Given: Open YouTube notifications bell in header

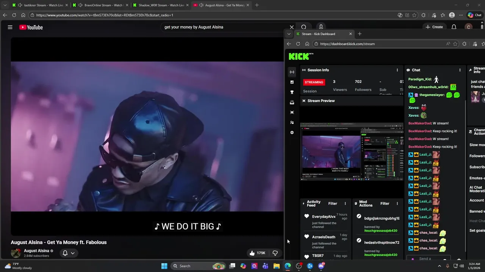Looking at the screenshot, I should pos(454,27).
